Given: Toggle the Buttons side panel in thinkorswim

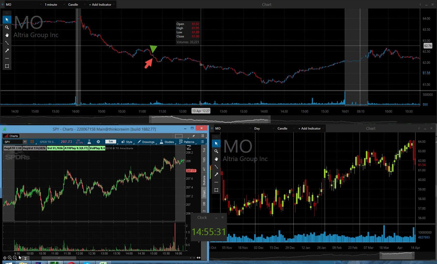Looking at the screenshot, I should 204,180.
